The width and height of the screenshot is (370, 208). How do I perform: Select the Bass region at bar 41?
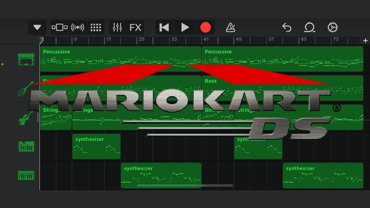[282, 88]
